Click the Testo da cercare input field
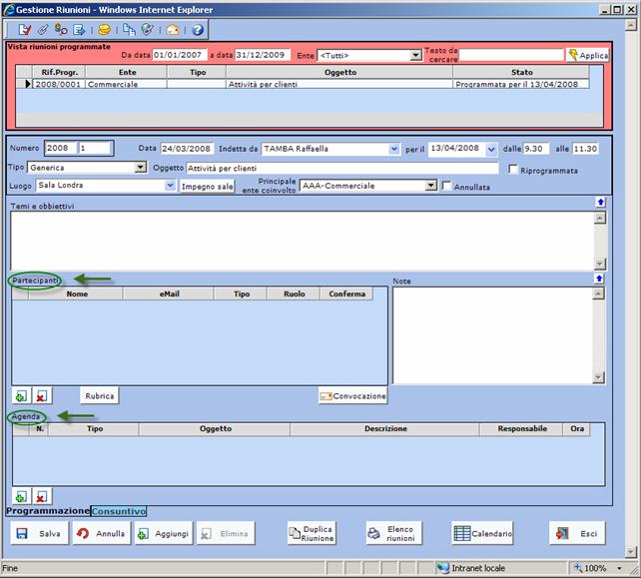The image size is (641, 578). click(x=510, y=56)
